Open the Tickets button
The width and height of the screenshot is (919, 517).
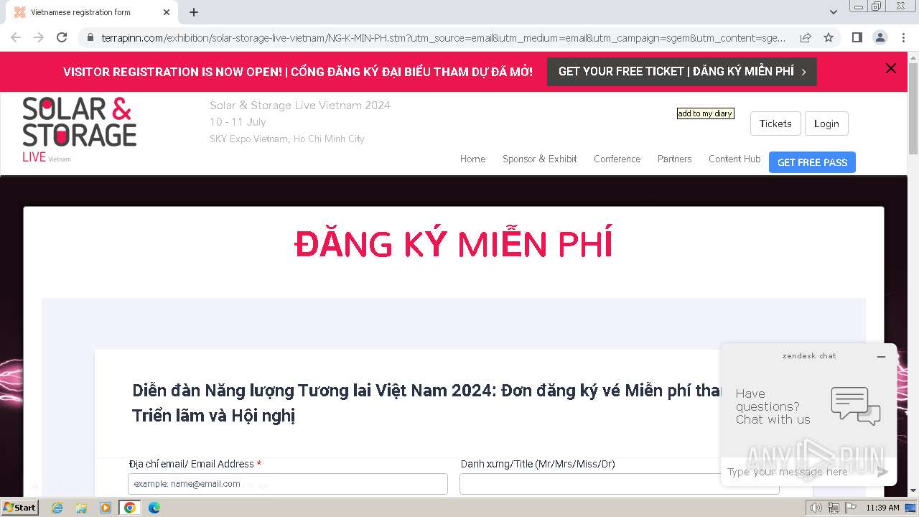pyautogui.click(x=775, y=124)
